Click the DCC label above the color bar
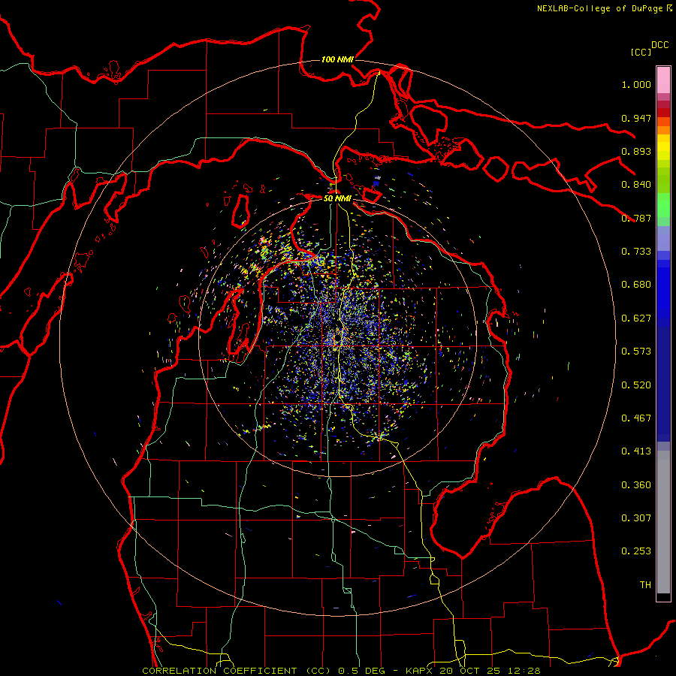This screenshot has width=676, height=676. pos(659,45)
